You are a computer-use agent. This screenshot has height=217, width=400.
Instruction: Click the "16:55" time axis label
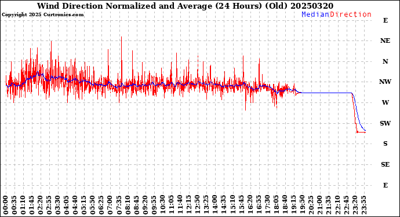[259, 205]
